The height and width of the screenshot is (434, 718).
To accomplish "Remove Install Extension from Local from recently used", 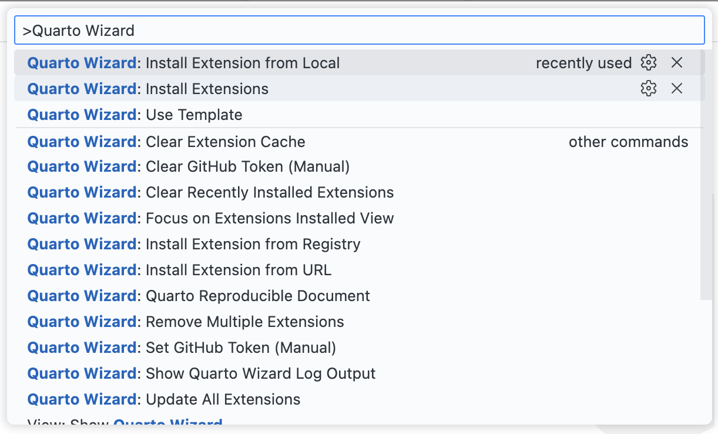I will tap(677, 63).
